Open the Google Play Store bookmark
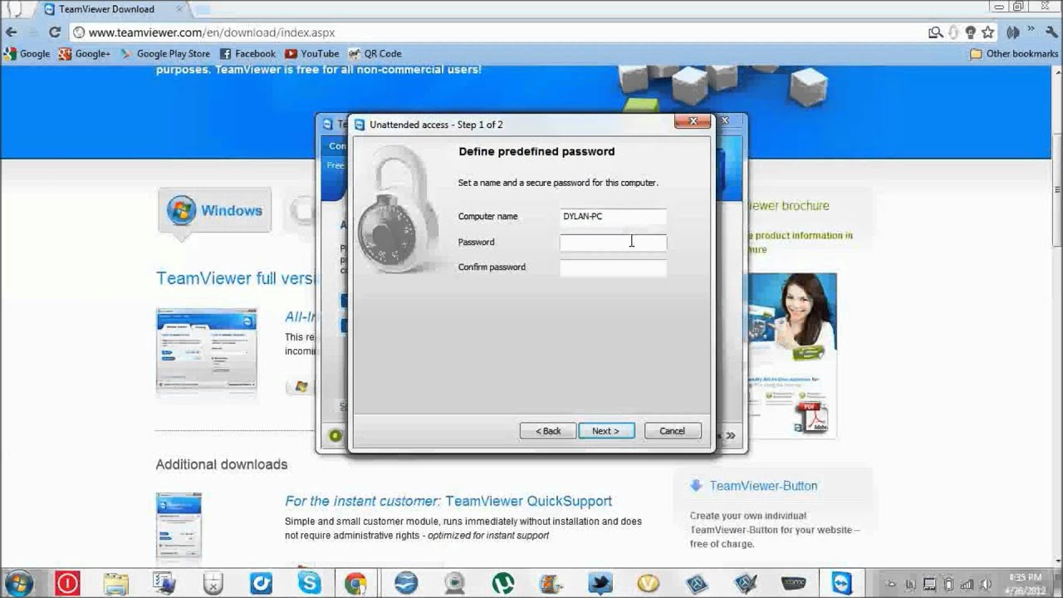The width and height of the screenshot is (1063, 598). click(x=165, y=53)
